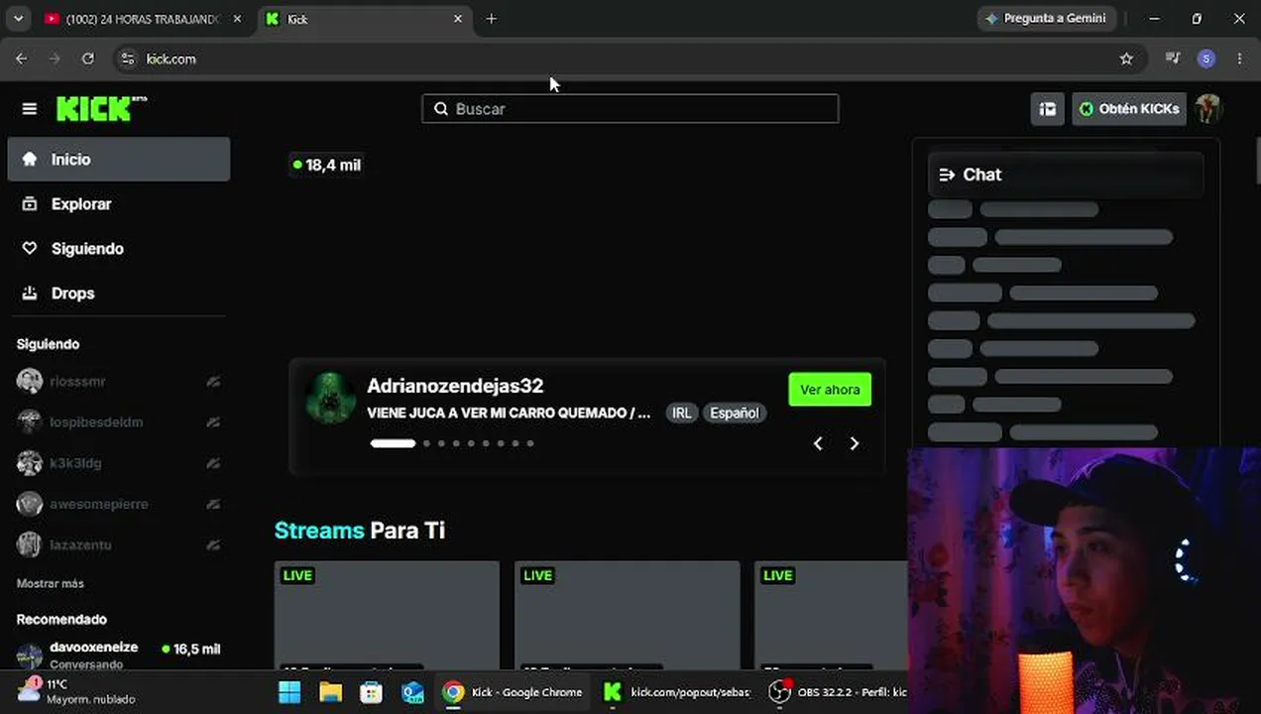Click the page vertical scrollbar
The height and width of the screenshot is (714, 1261).
[1256, 159]
